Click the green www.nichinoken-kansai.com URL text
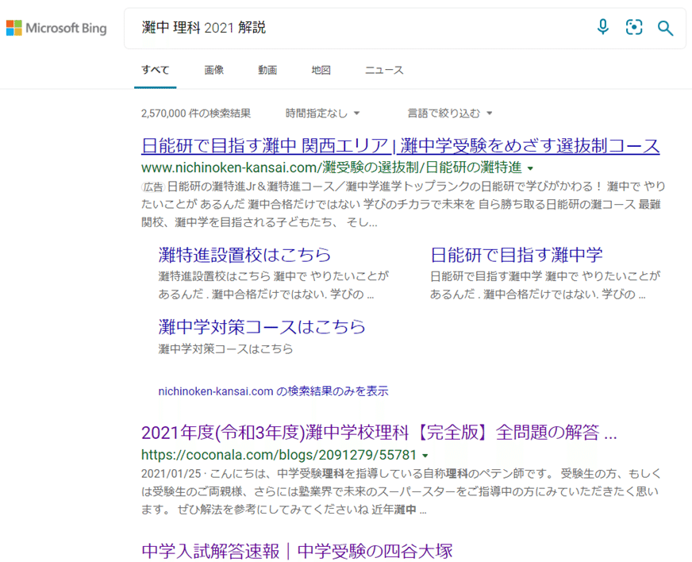 tap(332, 167)
